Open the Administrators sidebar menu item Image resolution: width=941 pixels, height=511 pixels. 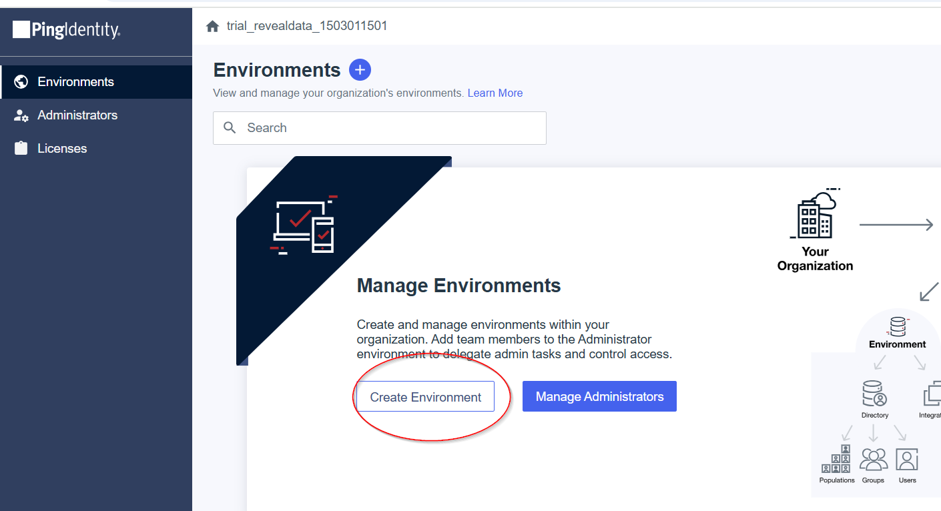pyautogui.click(x=77, y=115)
